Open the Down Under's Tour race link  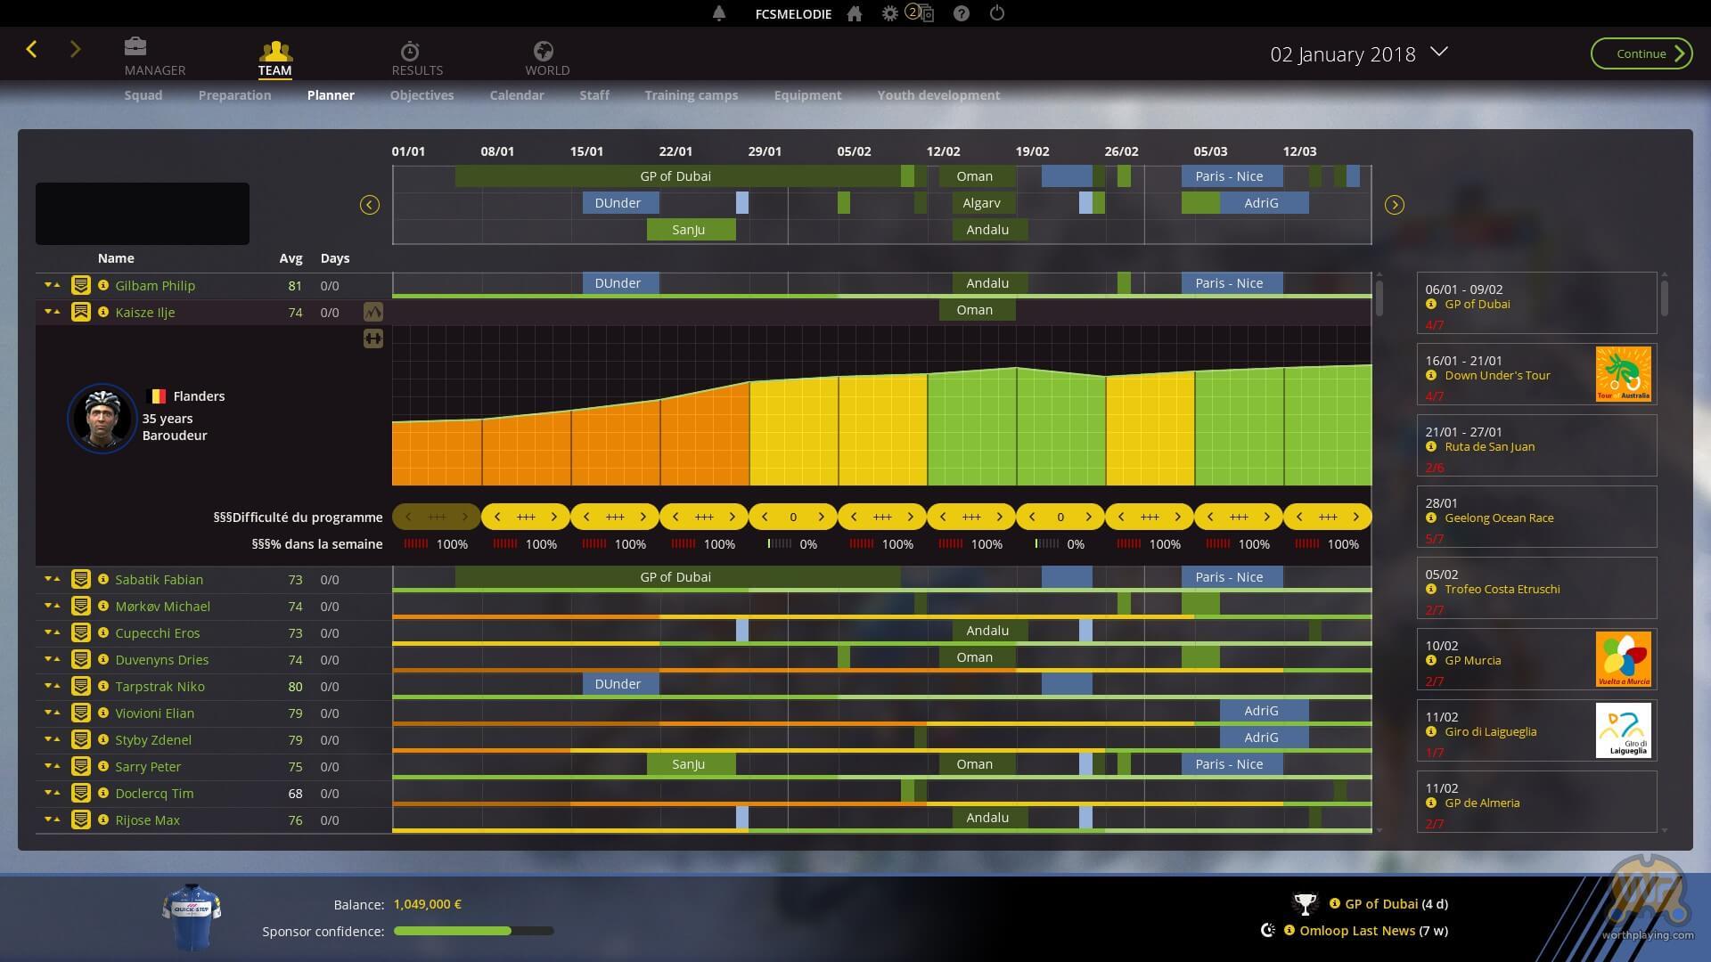(x=1497, y=375)
